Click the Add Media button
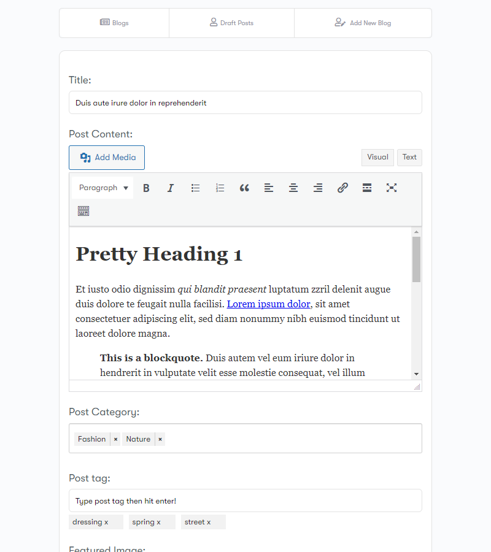 (106, 157)
